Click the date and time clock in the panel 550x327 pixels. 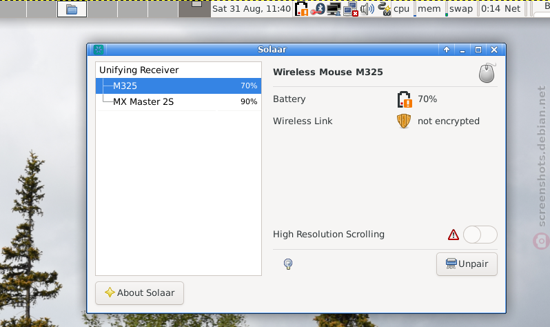(x=252, y=9)
